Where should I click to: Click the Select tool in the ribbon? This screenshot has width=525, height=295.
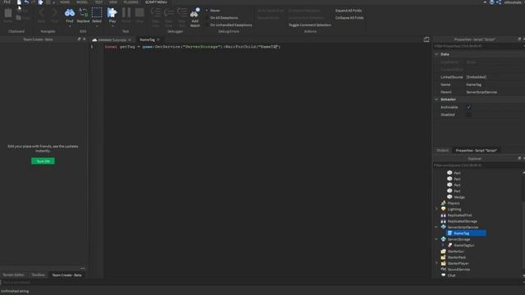pos(97,16)
